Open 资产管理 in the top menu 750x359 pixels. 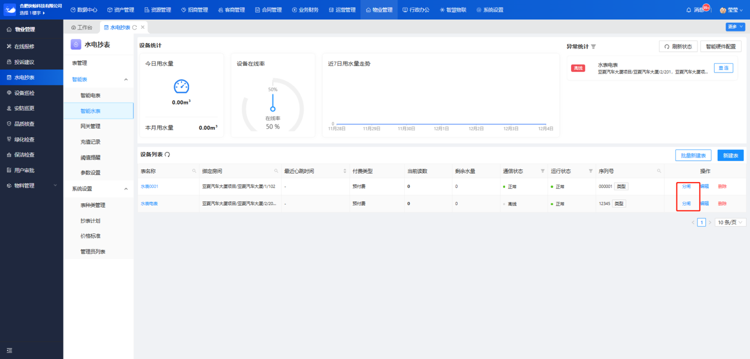pyautogui.click(x=117, y=10)
